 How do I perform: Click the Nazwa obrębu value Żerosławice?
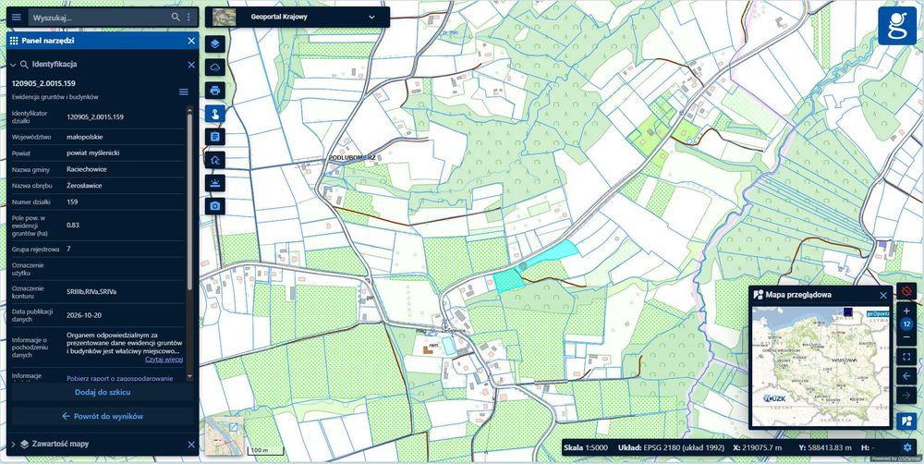(x=84, y=186)
